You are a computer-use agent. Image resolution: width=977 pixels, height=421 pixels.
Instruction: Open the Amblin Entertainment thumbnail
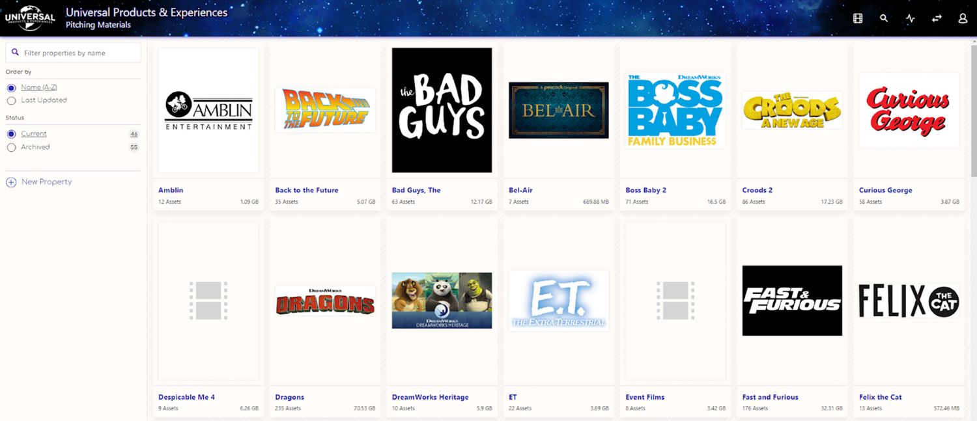click(208, 110)
